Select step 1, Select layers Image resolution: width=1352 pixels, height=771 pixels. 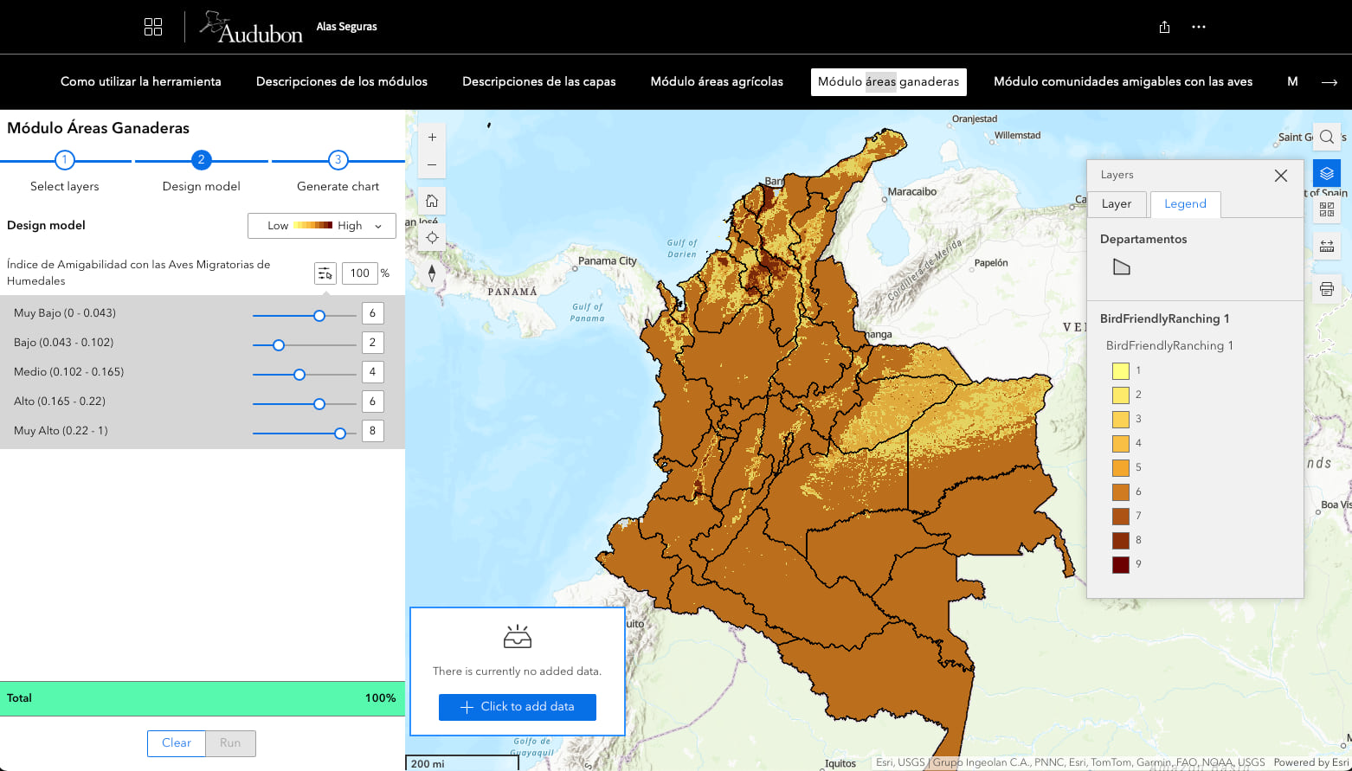[x=64, y=160]
